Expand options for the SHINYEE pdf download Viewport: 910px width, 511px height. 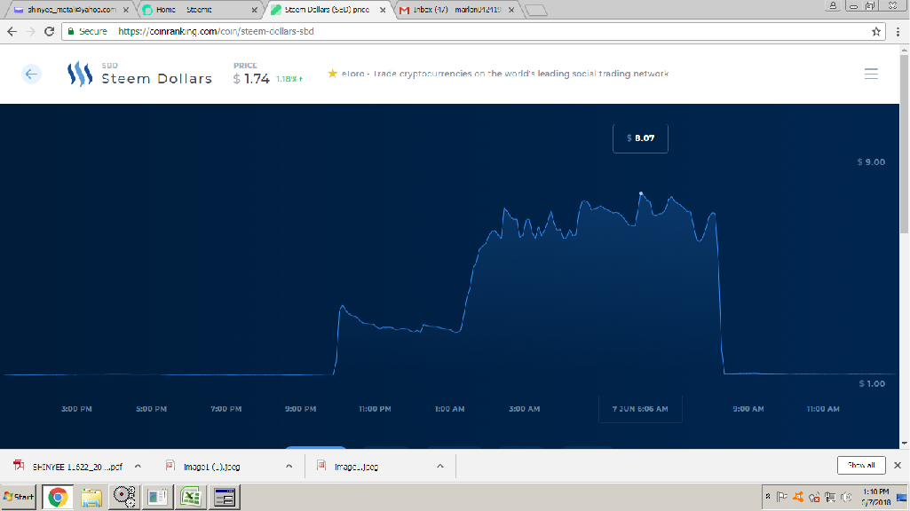point(138,467)
